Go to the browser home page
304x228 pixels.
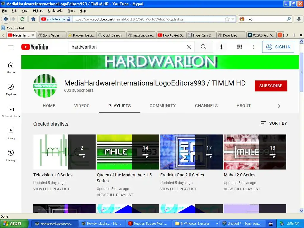(x=33, y=19)
